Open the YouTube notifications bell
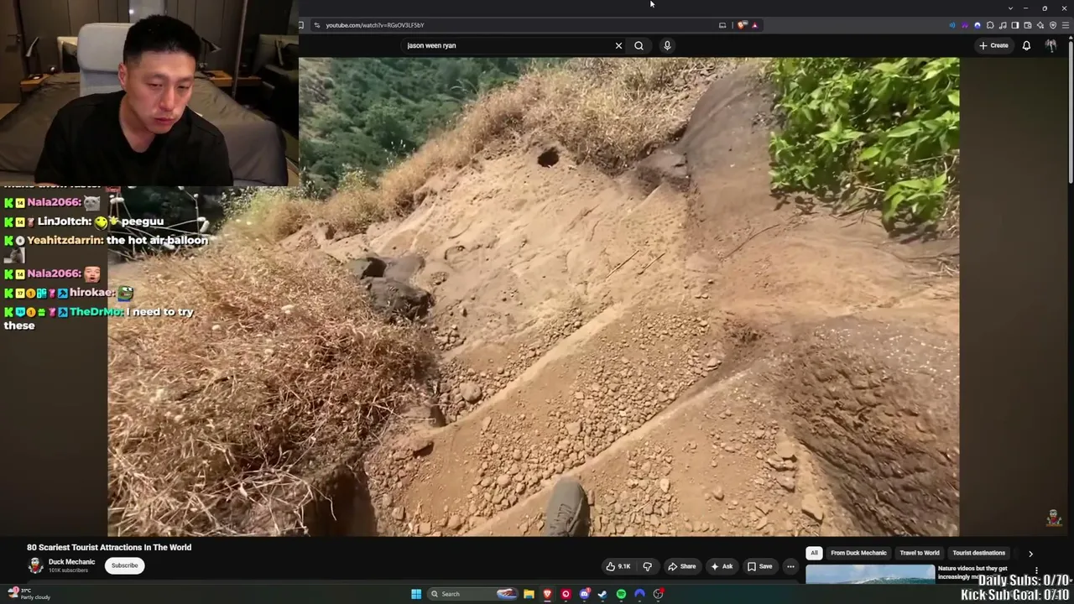Screen dimensions: 1074x604 pyautogui.click(x=1026, y=45)
